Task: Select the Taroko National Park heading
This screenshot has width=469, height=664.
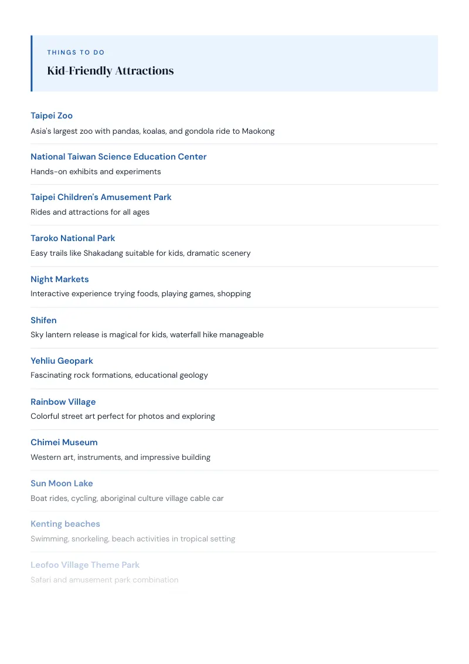Action: tap(73, 238)
